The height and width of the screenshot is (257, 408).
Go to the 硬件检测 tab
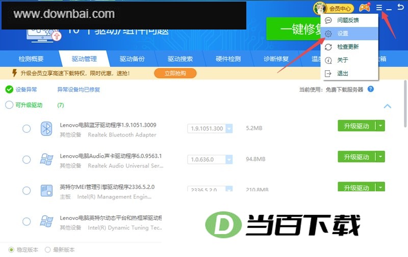228,59
